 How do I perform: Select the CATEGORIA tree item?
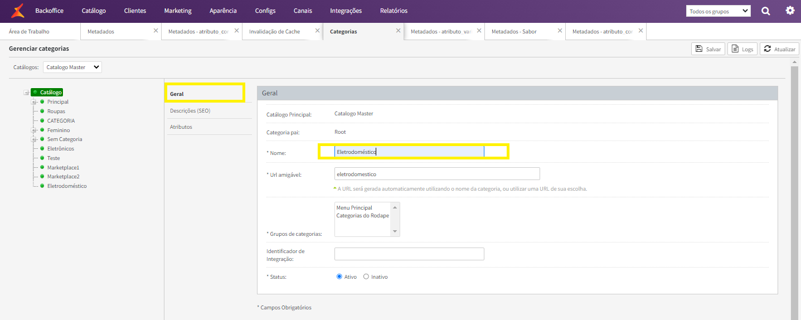coord(61,120)
